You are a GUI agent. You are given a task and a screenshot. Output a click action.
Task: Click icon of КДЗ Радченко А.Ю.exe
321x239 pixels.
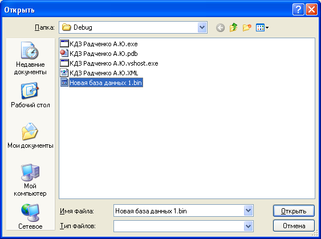64,44
